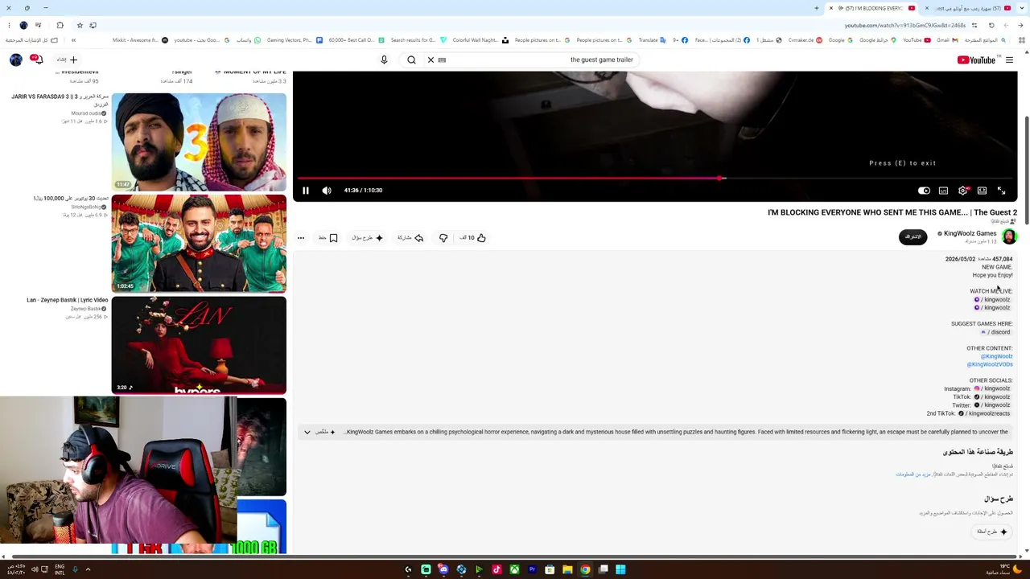Screen dimensions: 1030x579
Task: Switch the player to theater mode
Action: (982, 191)
